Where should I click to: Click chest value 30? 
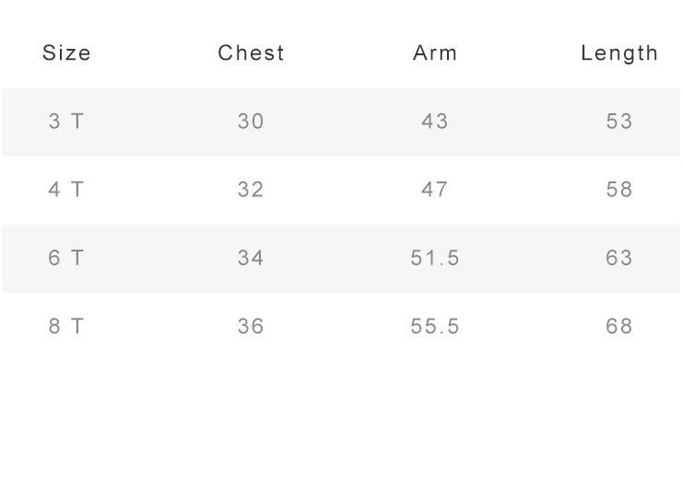[x=251, y=121]
